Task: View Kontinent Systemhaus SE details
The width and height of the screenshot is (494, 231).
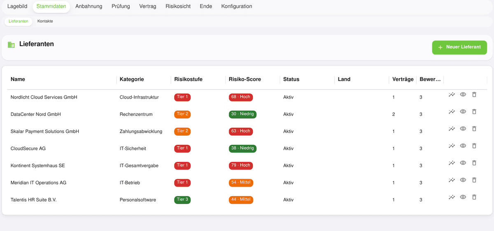Action: (463, 163)
